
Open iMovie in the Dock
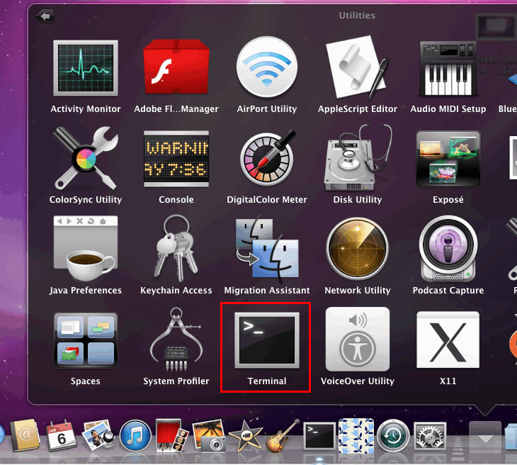pos(246,436)
